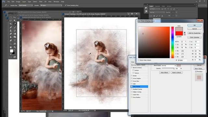Switch to the Channels tab
Screen dimensions: 208x117
157,6
